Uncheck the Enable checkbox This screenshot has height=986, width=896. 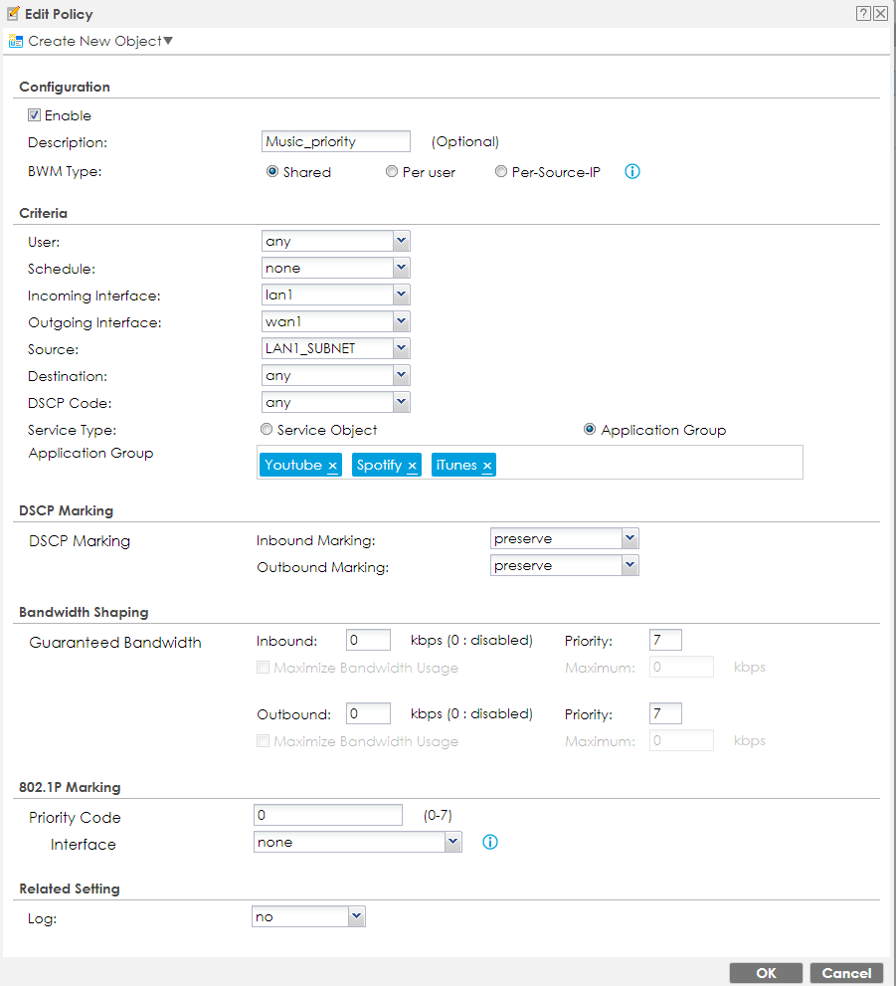coord(34,115)
